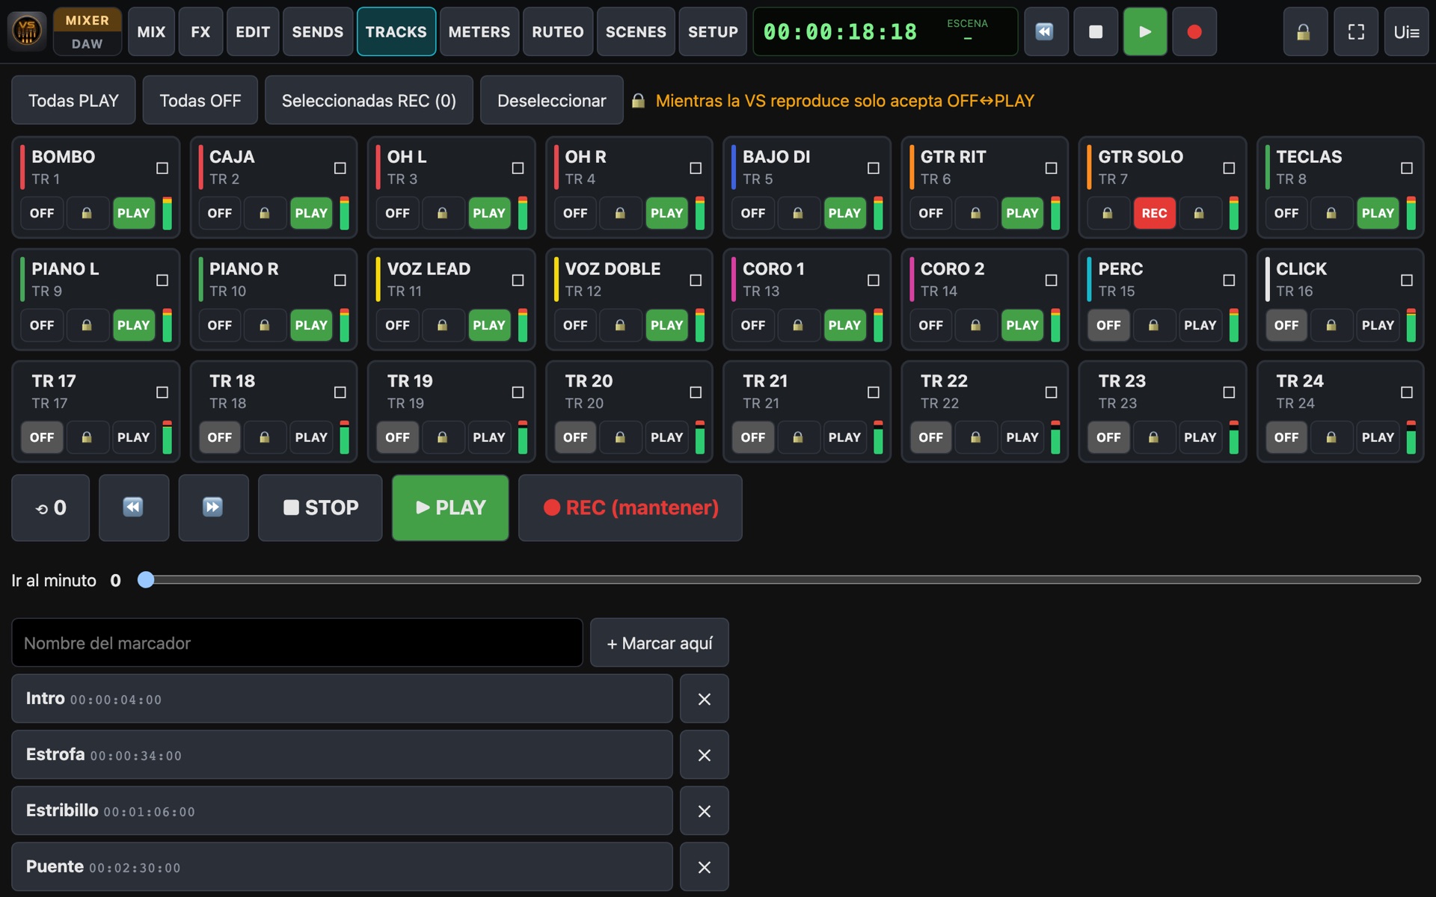Select the GTR SOLO track checkbox
The height and width of the screenshot is (897, 1436).
pos(1229,168)
